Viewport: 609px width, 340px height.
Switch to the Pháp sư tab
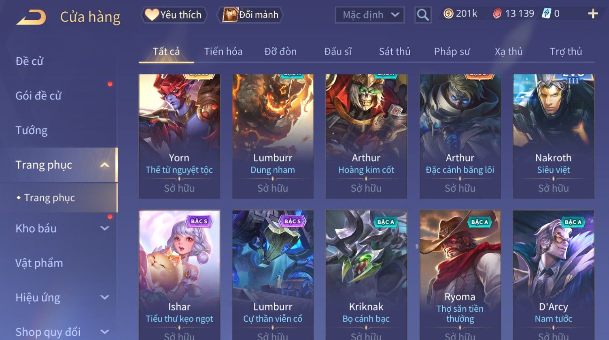coord(452,51)
